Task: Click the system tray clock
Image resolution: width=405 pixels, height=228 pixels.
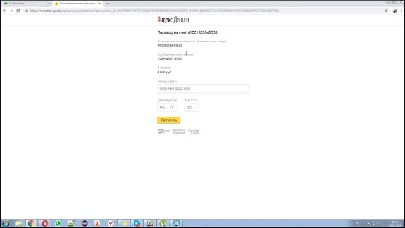Action: point(395,224)
